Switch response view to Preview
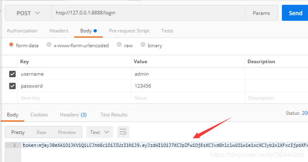Screen dimensions: 308x162 pyautogui.click(x=67, y=132)
